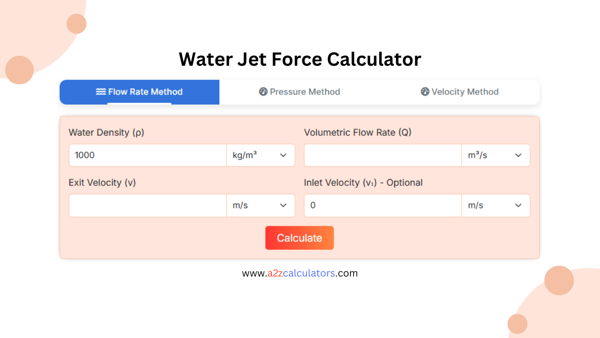Click the Inlet Velocity input showing 0
This screenshot has width=600, height=338.
382,205
